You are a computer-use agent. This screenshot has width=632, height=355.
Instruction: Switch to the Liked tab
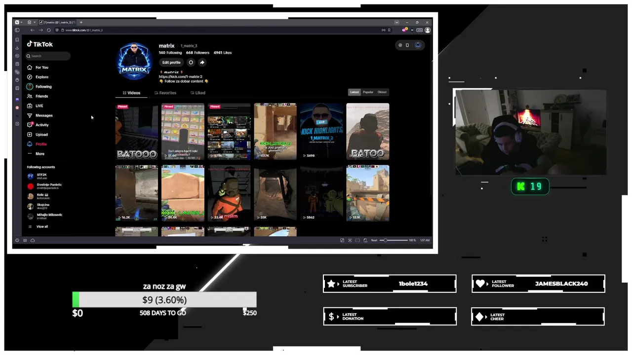198,93
